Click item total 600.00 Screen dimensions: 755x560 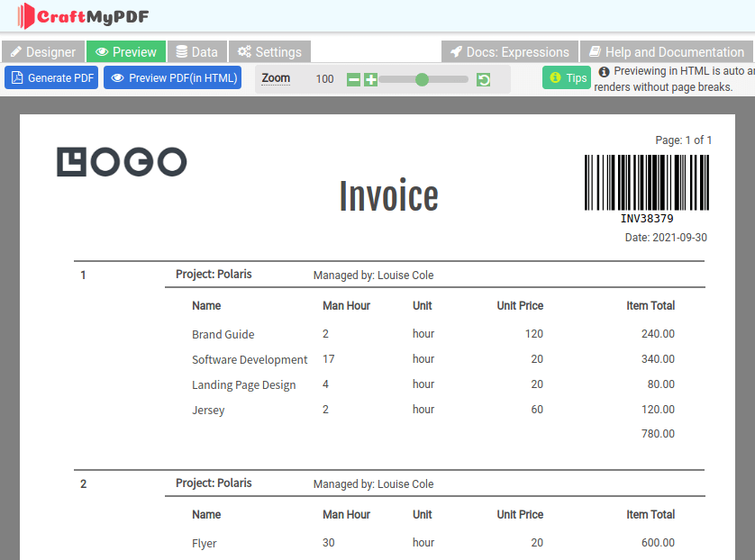(x=658, y=542)
